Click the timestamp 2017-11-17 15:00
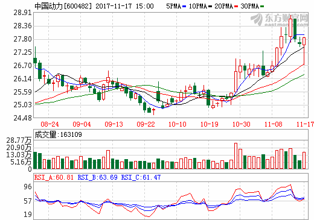The width and height of the screenshot is (314, 220). pos(124,6)
